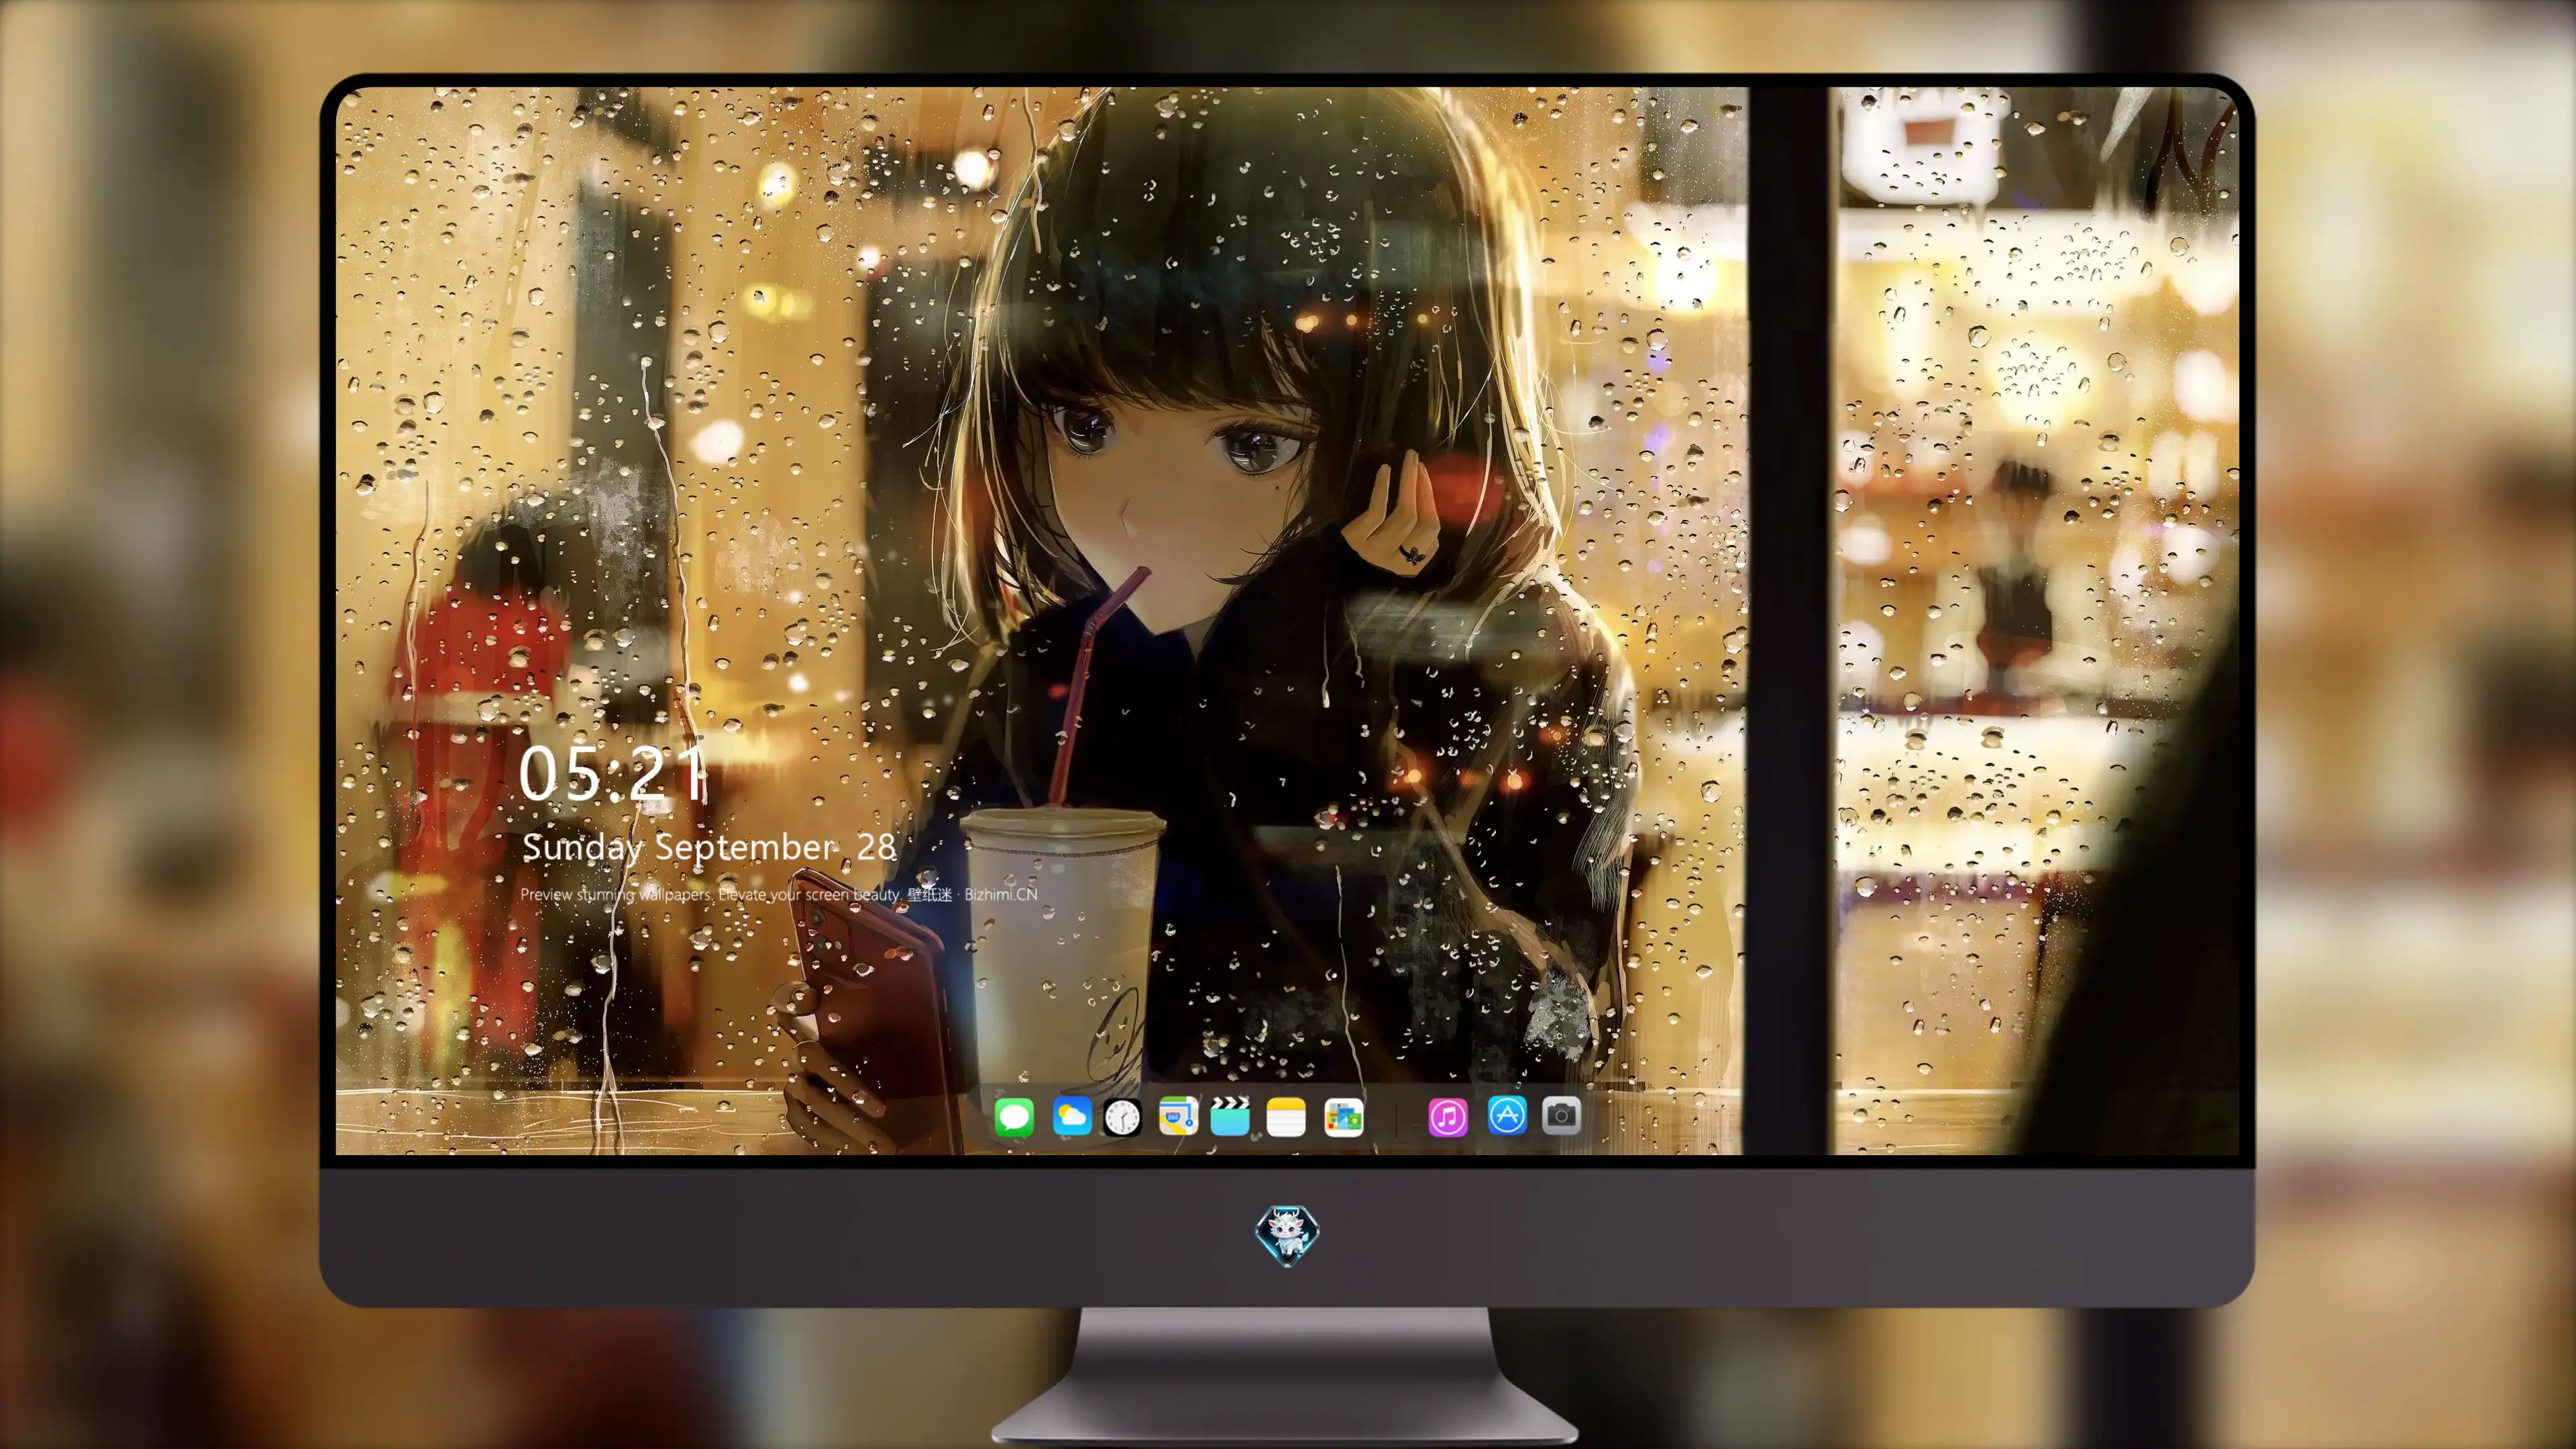
Task: Launch Maps from the dock
Action: [1178, 1116]
